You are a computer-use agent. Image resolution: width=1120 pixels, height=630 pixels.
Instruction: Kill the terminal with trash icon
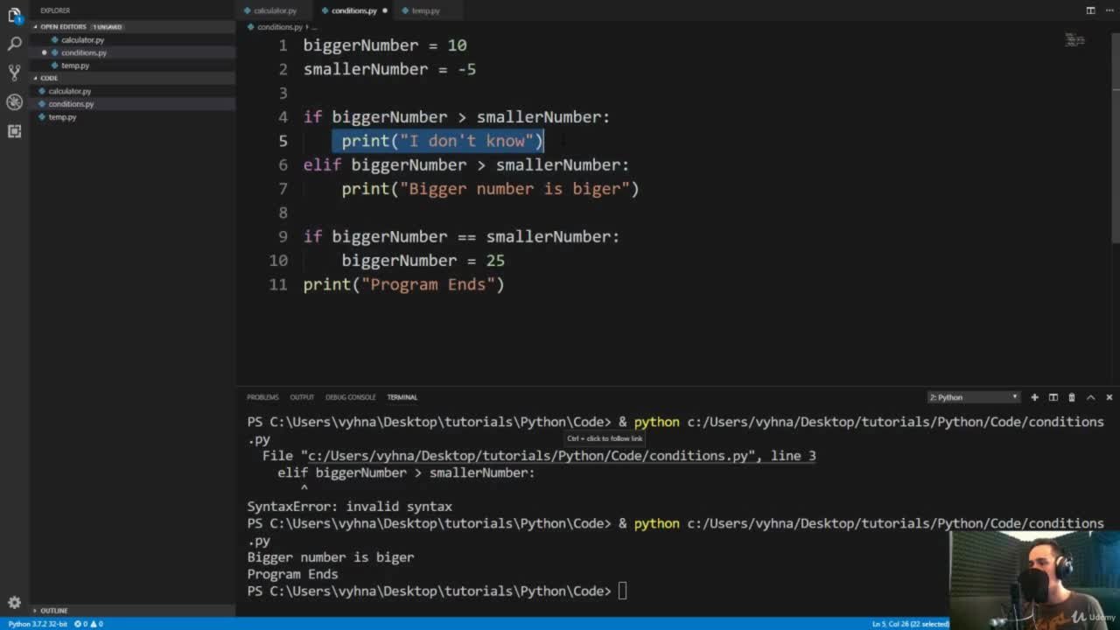[x=1072, y=397]
